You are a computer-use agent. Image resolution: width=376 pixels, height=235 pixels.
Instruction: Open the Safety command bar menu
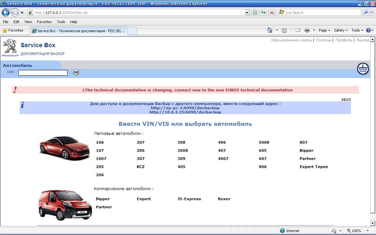340,30
